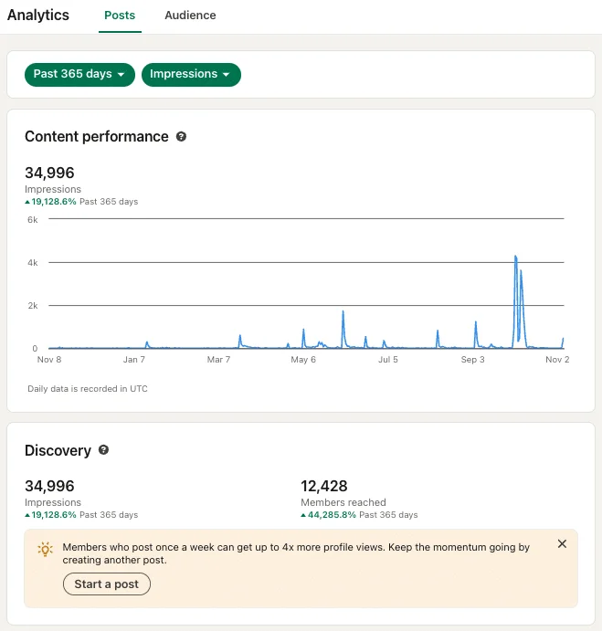The image size is (602, 631).
Task: Click the May 6 date label
Action: (x=303, y=360)
